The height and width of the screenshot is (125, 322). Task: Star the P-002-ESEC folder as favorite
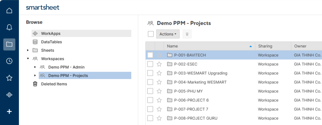159,64
